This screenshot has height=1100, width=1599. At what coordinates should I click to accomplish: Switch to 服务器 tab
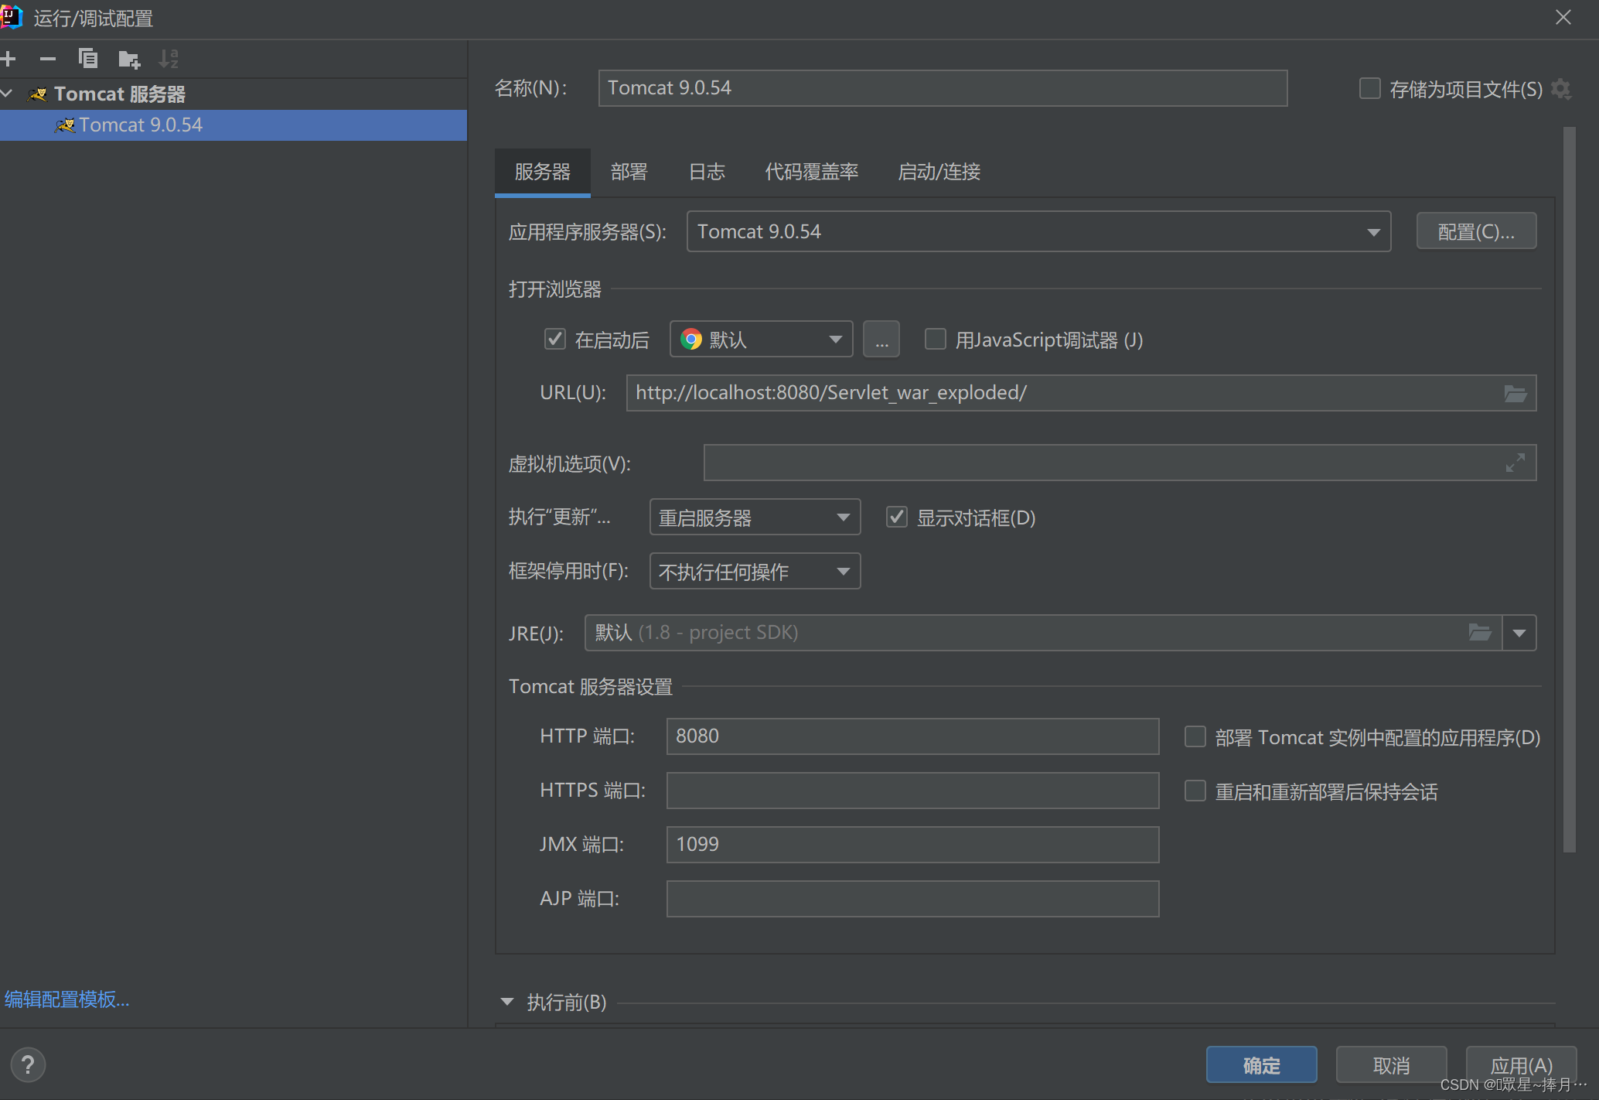click(543, 172)
